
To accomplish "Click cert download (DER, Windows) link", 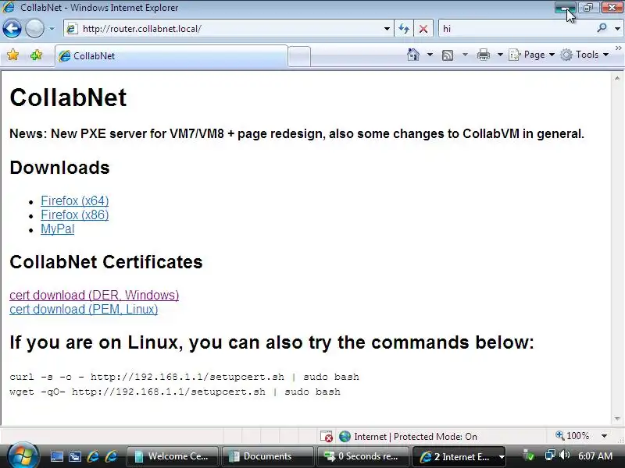I will click(x=94, y=295).
